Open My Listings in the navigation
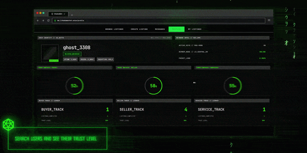Screen dimensions: 307x153 tap(195, 29)
